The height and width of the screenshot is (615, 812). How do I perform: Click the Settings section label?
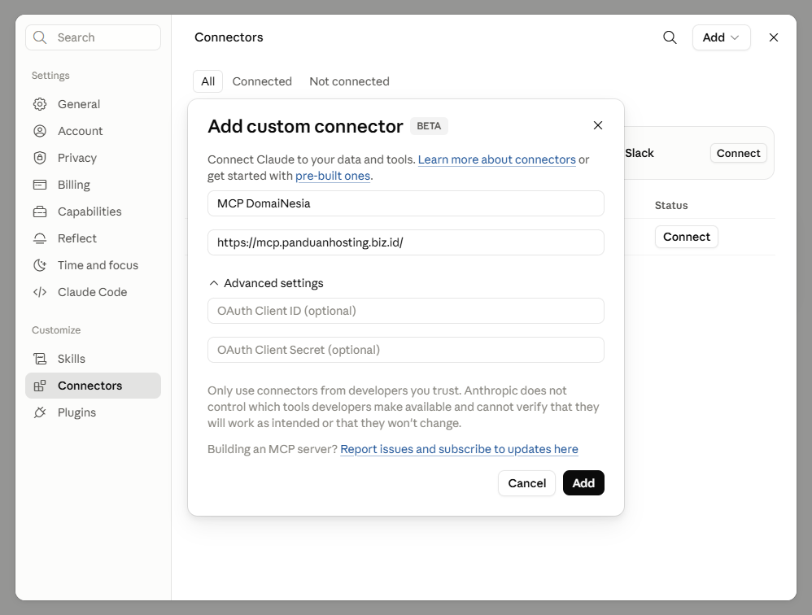50,76
